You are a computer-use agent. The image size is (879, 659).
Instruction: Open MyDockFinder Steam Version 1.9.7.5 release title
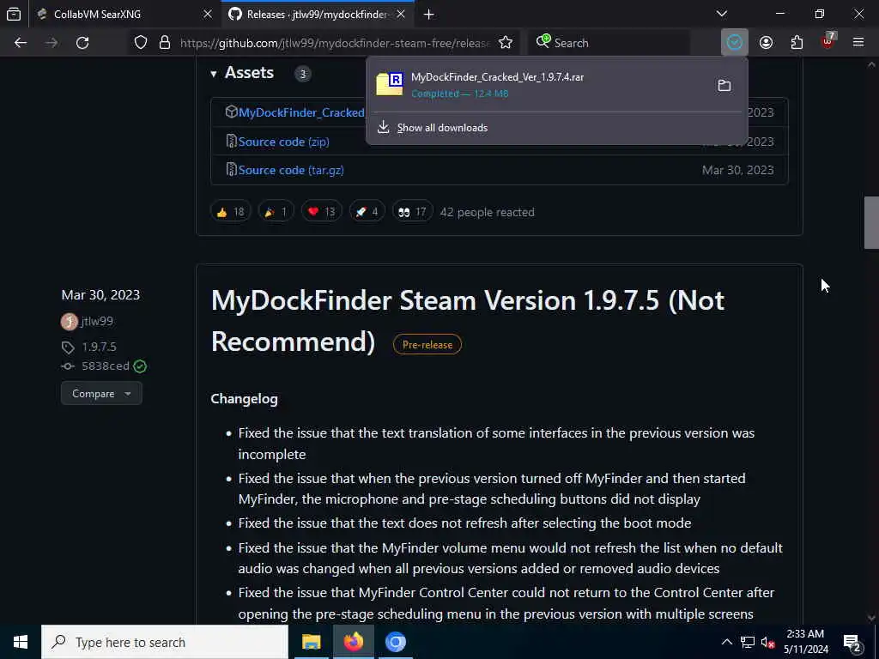coord(468,321)
